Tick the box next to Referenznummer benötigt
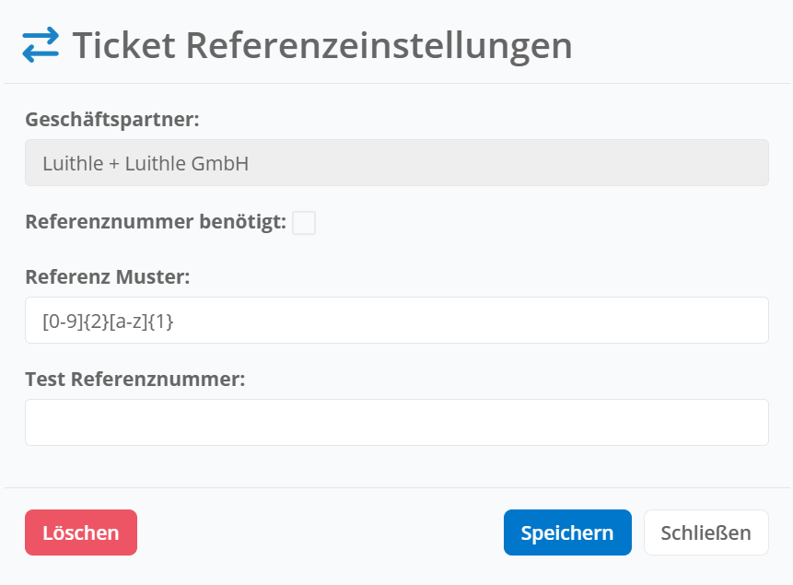793x585 pixels. pos(304,223)
